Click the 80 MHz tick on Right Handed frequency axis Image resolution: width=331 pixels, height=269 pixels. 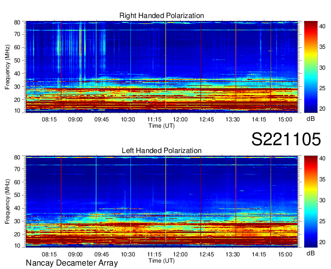(18, 22)
